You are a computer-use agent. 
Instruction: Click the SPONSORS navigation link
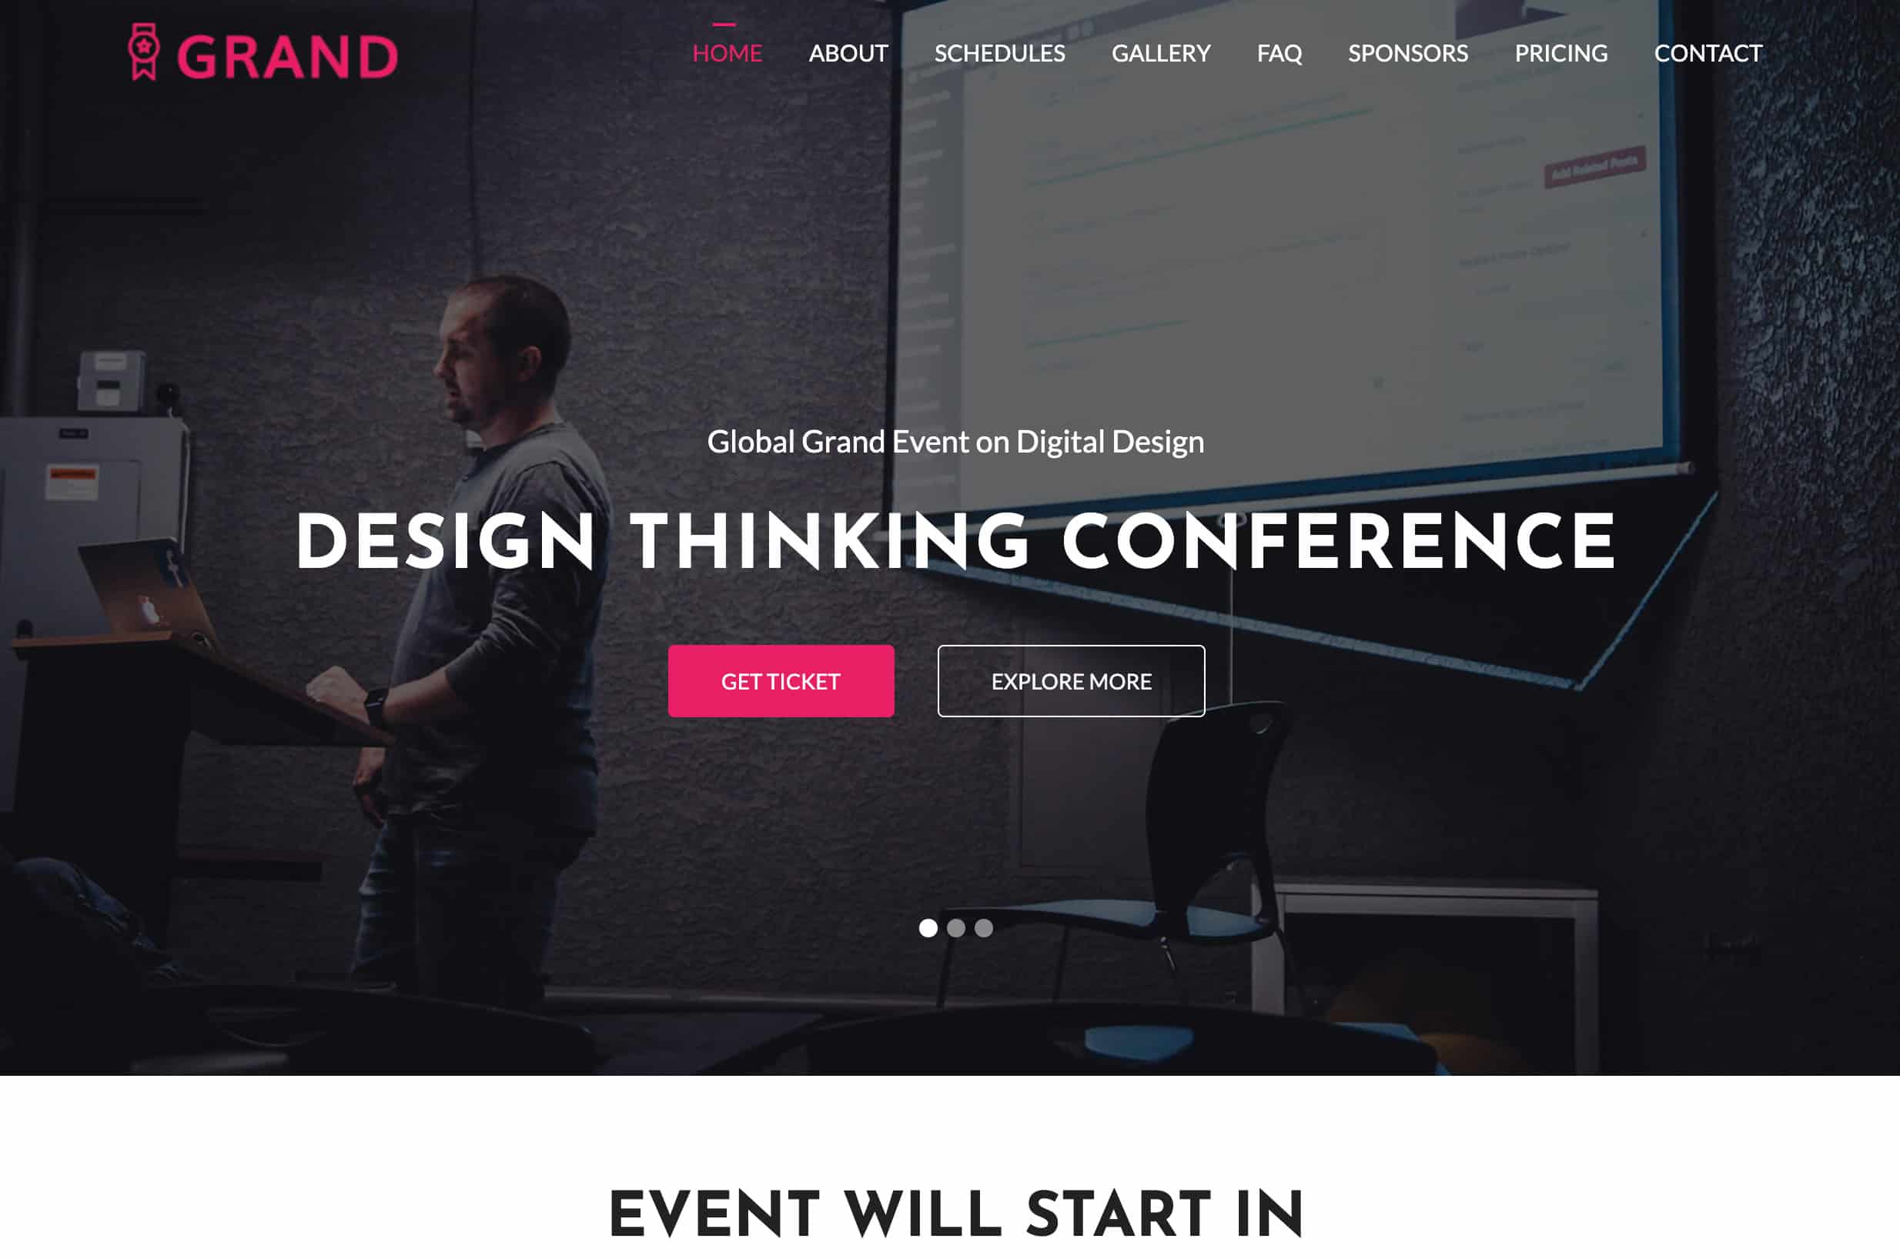point(1407,52)
